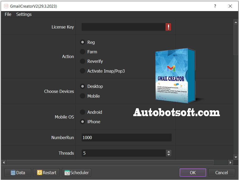Choose the Mobile device option

[x=90, y=96]
